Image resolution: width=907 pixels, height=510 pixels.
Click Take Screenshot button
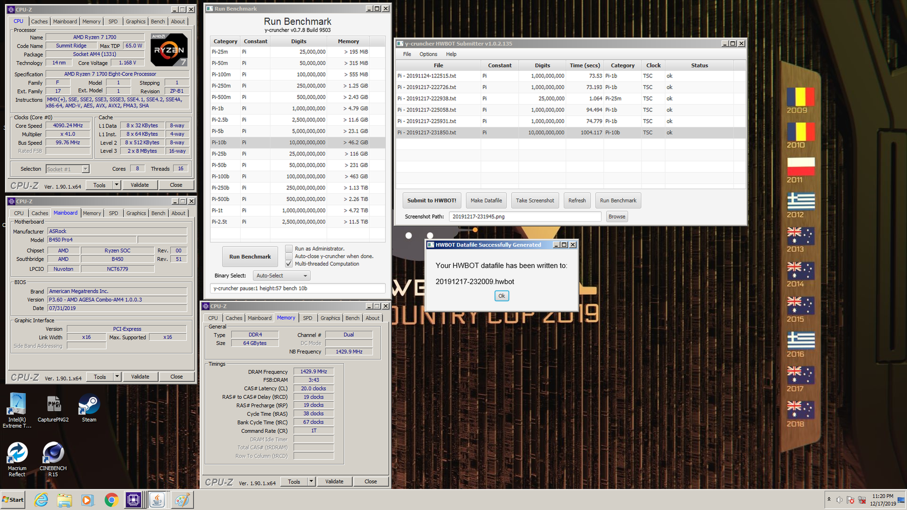pyautogui.click(x=535, y=200)
